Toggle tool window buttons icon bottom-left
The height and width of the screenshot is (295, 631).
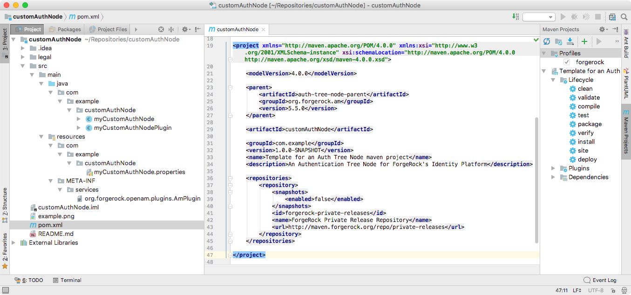point(5,291)
